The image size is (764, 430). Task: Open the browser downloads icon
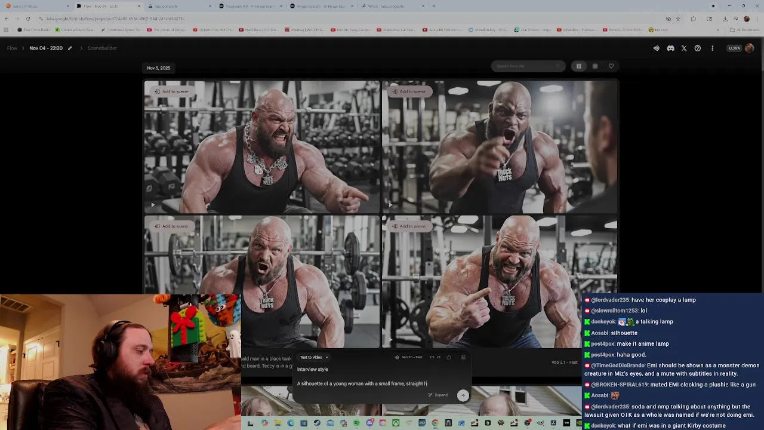tap(725, 19)
